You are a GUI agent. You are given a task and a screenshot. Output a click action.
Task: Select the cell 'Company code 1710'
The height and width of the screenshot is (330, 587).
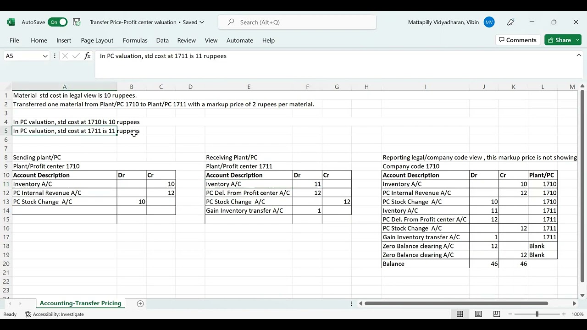[426, 166]
